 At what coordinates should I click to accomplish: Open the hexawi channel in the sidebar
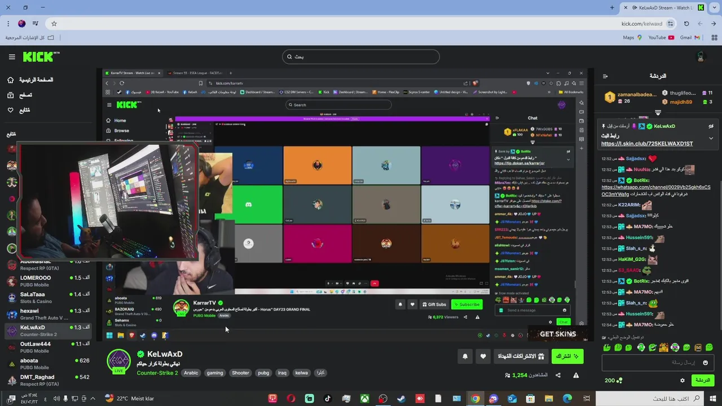point(47,314)
